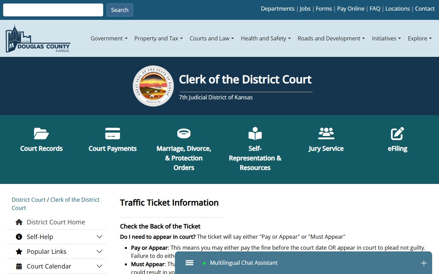The height and width of the screenshot is (274, 439).
Task: Click the Search button
Action: coord(120,10)
